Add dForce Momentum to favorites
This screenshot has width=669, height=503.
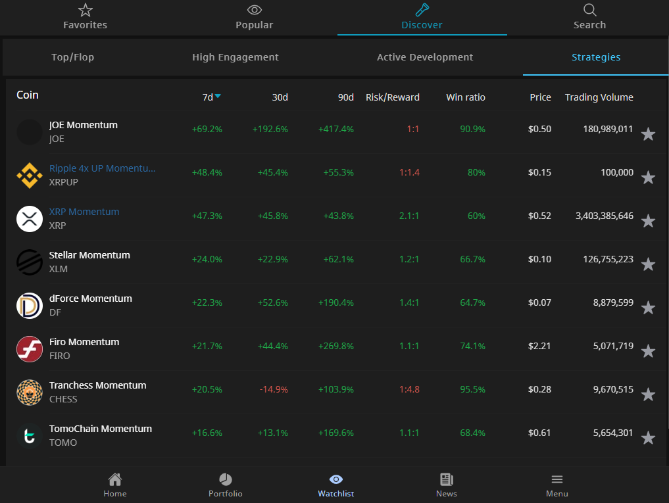pyautogui.click(x=648, y=307)
